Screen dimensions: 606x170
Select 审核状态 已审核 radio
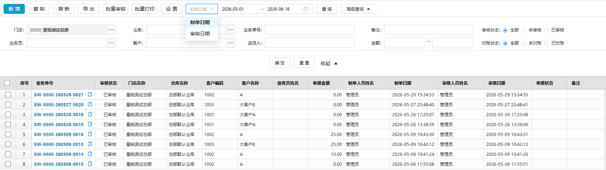[x=546, y=30]
